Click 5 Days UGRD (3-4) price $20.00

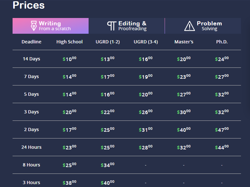click(x=146, y=94)
